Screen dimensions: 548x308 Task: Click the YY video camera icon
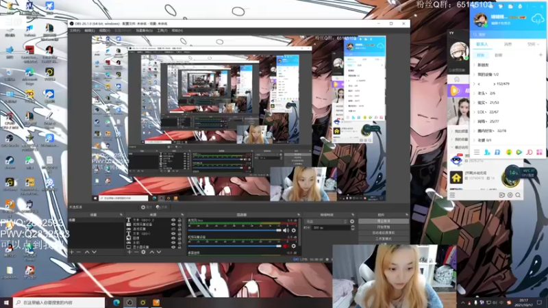pyautogui.click(x=502, y=195)
